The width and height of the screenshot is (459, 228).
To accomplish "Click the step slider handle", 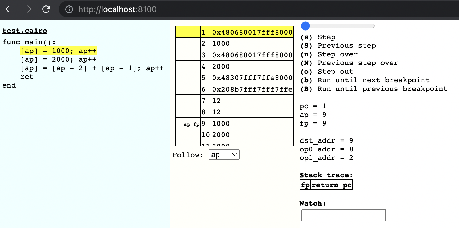I will point(305,26).
